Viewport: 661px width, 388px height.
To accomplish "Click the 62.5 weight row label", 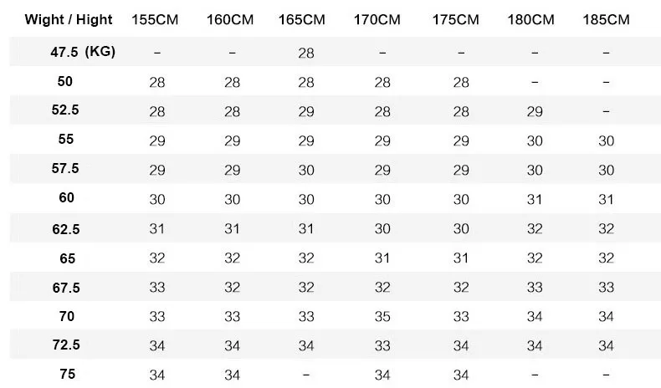I will (66, 230).
